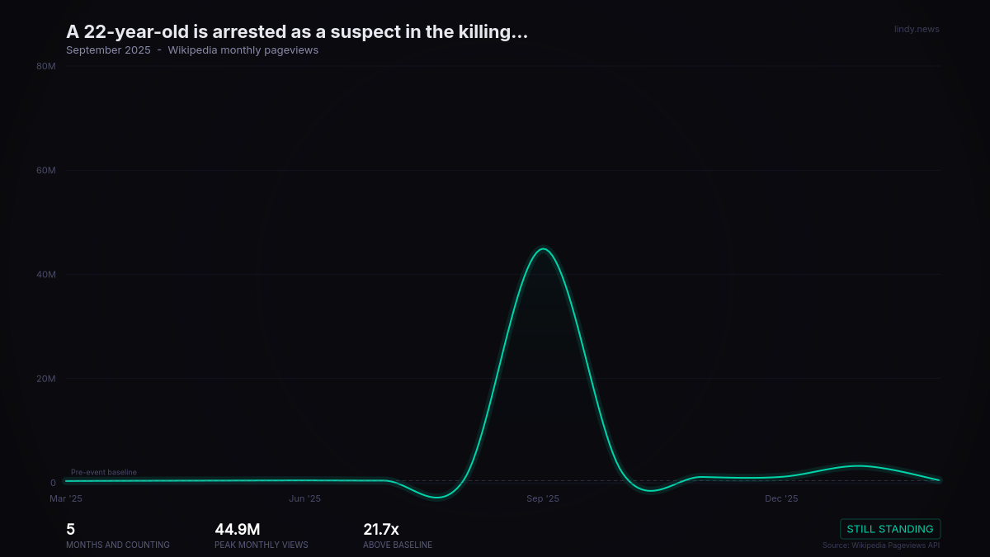Select the Sep '25 axis label

[x=543, y=498]
